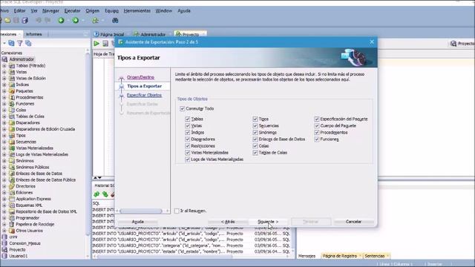Go to Origen/Destino step link

click(x=140, y=77)
